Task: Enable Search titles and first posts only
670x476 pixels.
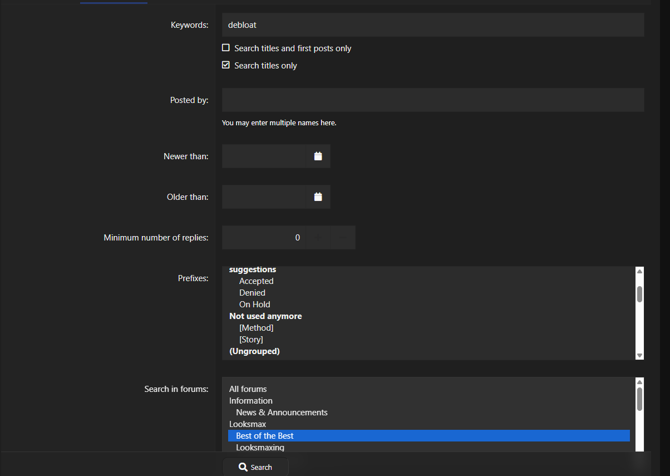Action: (226, 48)
